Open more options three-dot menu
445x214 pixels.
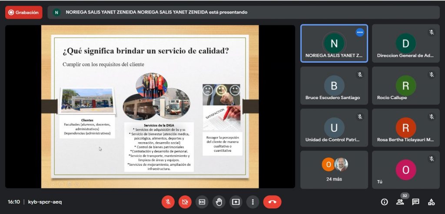coord(252,202)
